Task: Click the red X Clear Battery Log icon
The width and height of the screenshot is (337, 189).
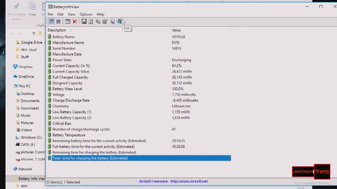Action: [75, 21]
